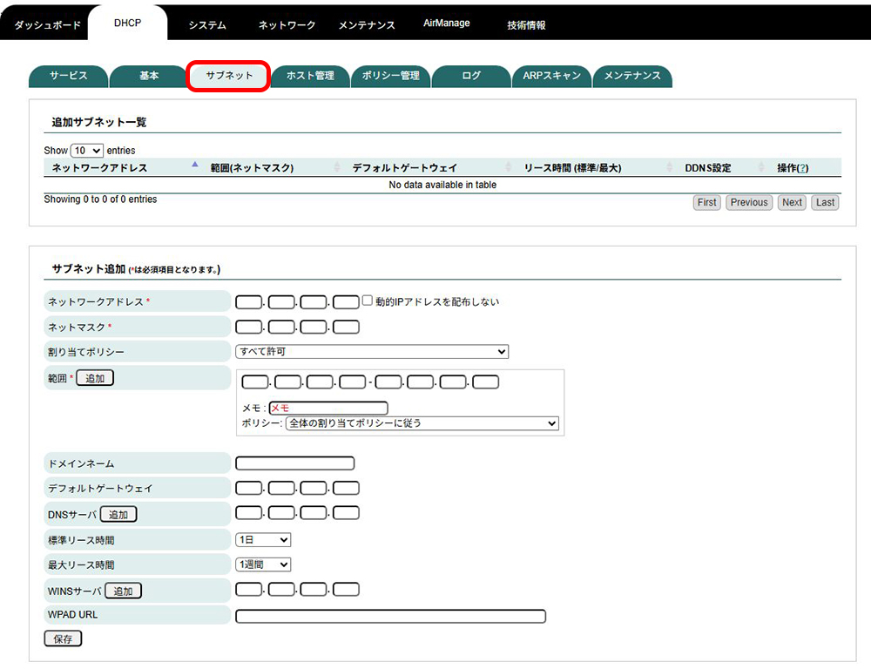Expand the range ポリシー dropdown

422,423
